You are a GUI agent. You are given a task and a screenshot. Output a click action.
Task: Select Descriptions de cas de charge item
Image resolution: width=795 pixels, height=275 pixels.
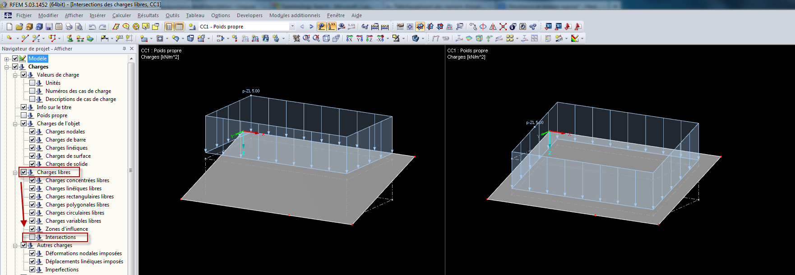point(81,99)
